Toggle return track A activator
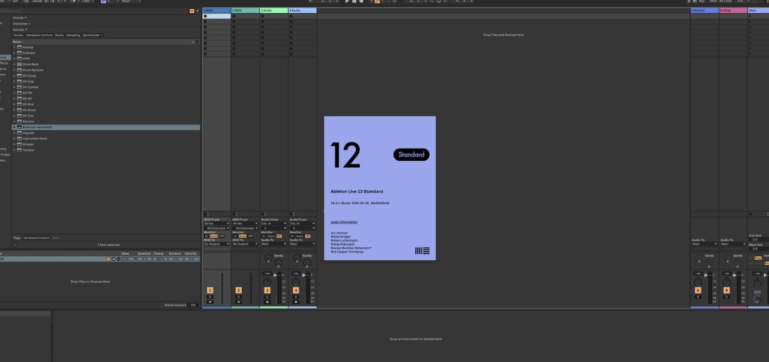Image resolution: width=769 pixels, height=362 pixels. [x=698, y=290]
